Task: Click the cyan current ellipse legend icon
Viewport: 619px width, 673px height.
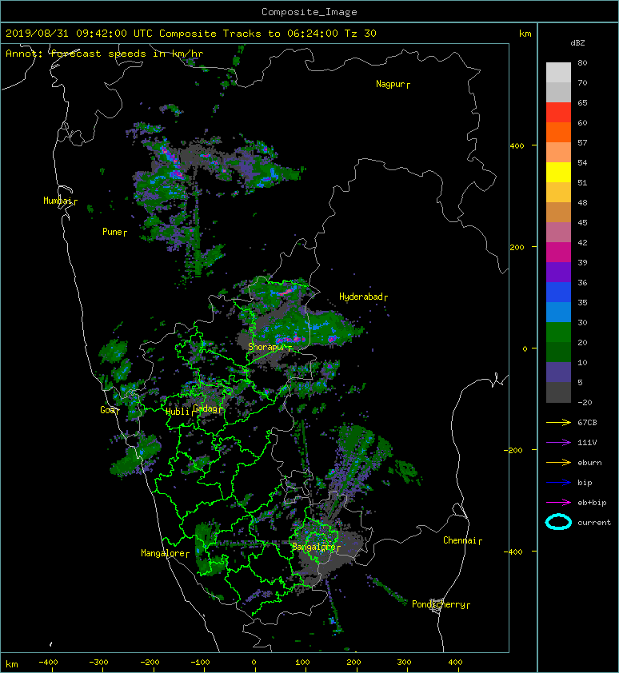Action: click(558, 522)
